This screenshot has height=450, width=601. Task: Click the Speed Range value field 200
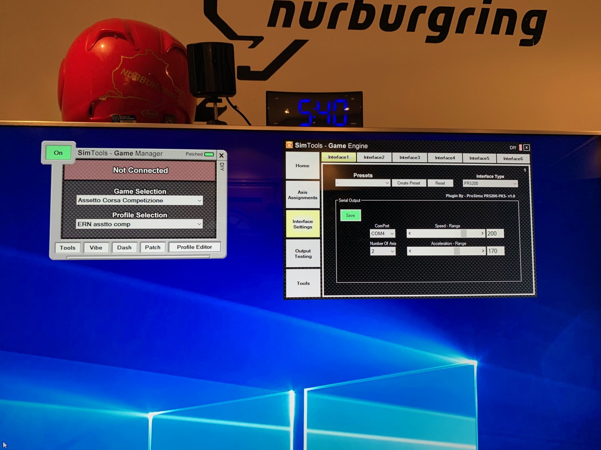pyautogui.click(x=495, y=233)
